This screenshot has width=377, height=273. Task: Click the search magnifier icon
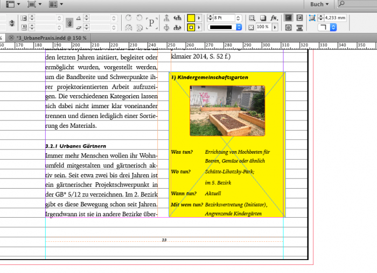[x=341, y=4]
